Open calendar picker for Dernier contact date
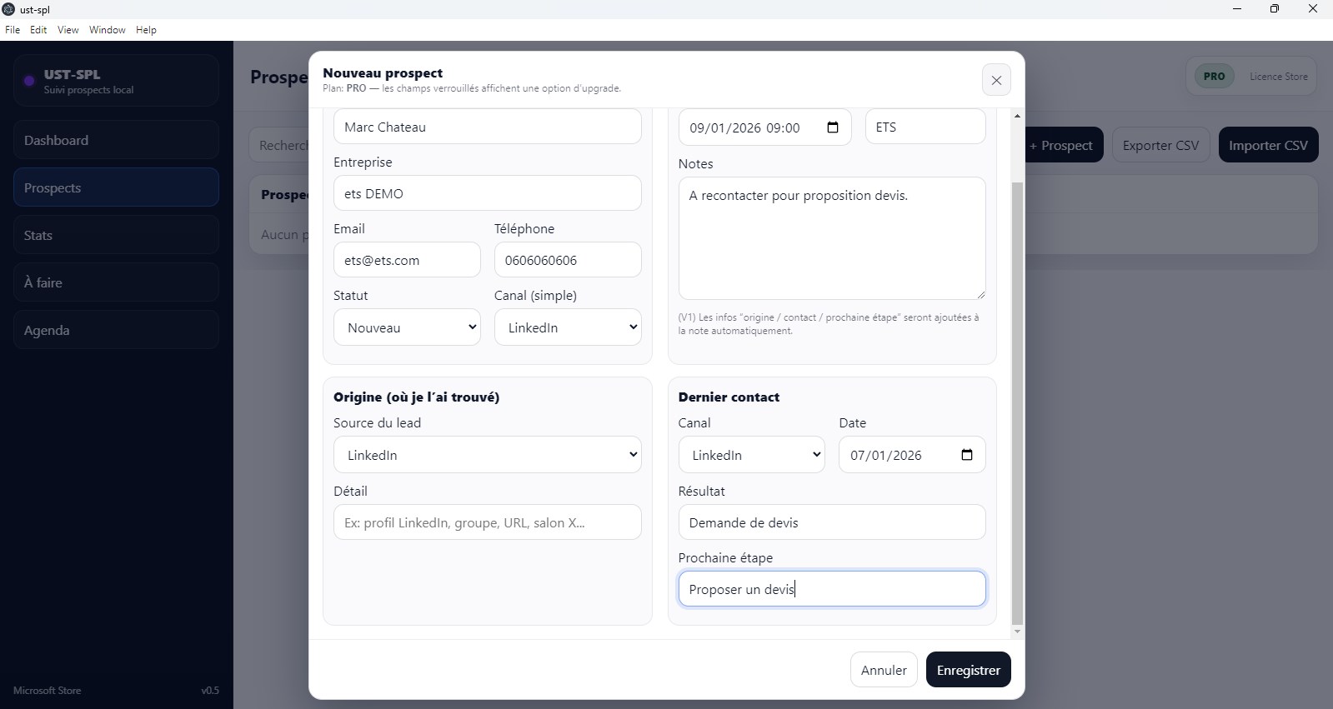This screenshot has height=709, width=1333. (x=966, y=455)
